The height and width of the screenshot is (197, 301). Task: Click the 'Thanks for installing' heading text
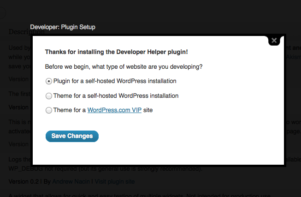pos(116,52)
